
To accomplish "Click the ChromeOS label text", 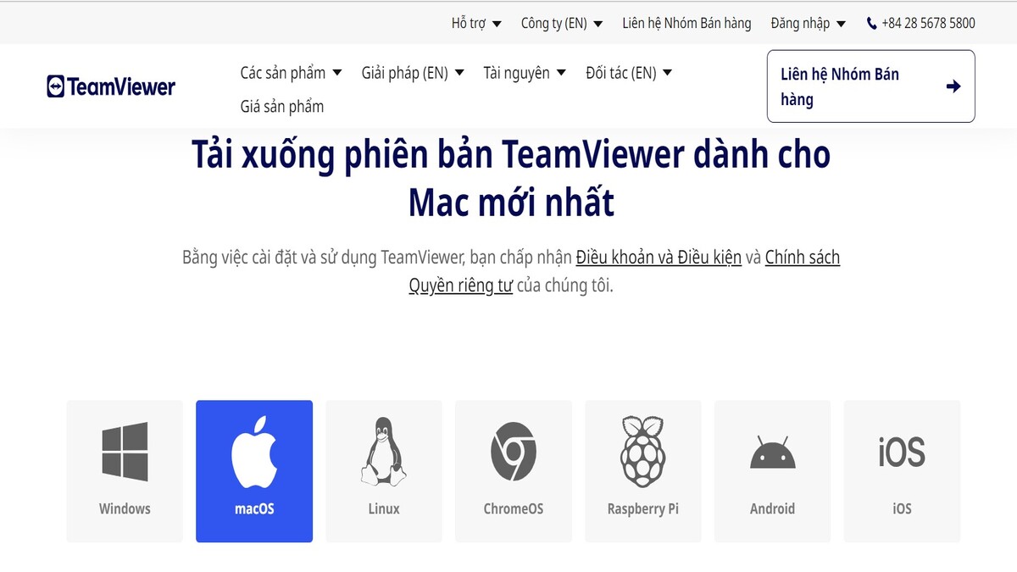I will pos(514,508).
